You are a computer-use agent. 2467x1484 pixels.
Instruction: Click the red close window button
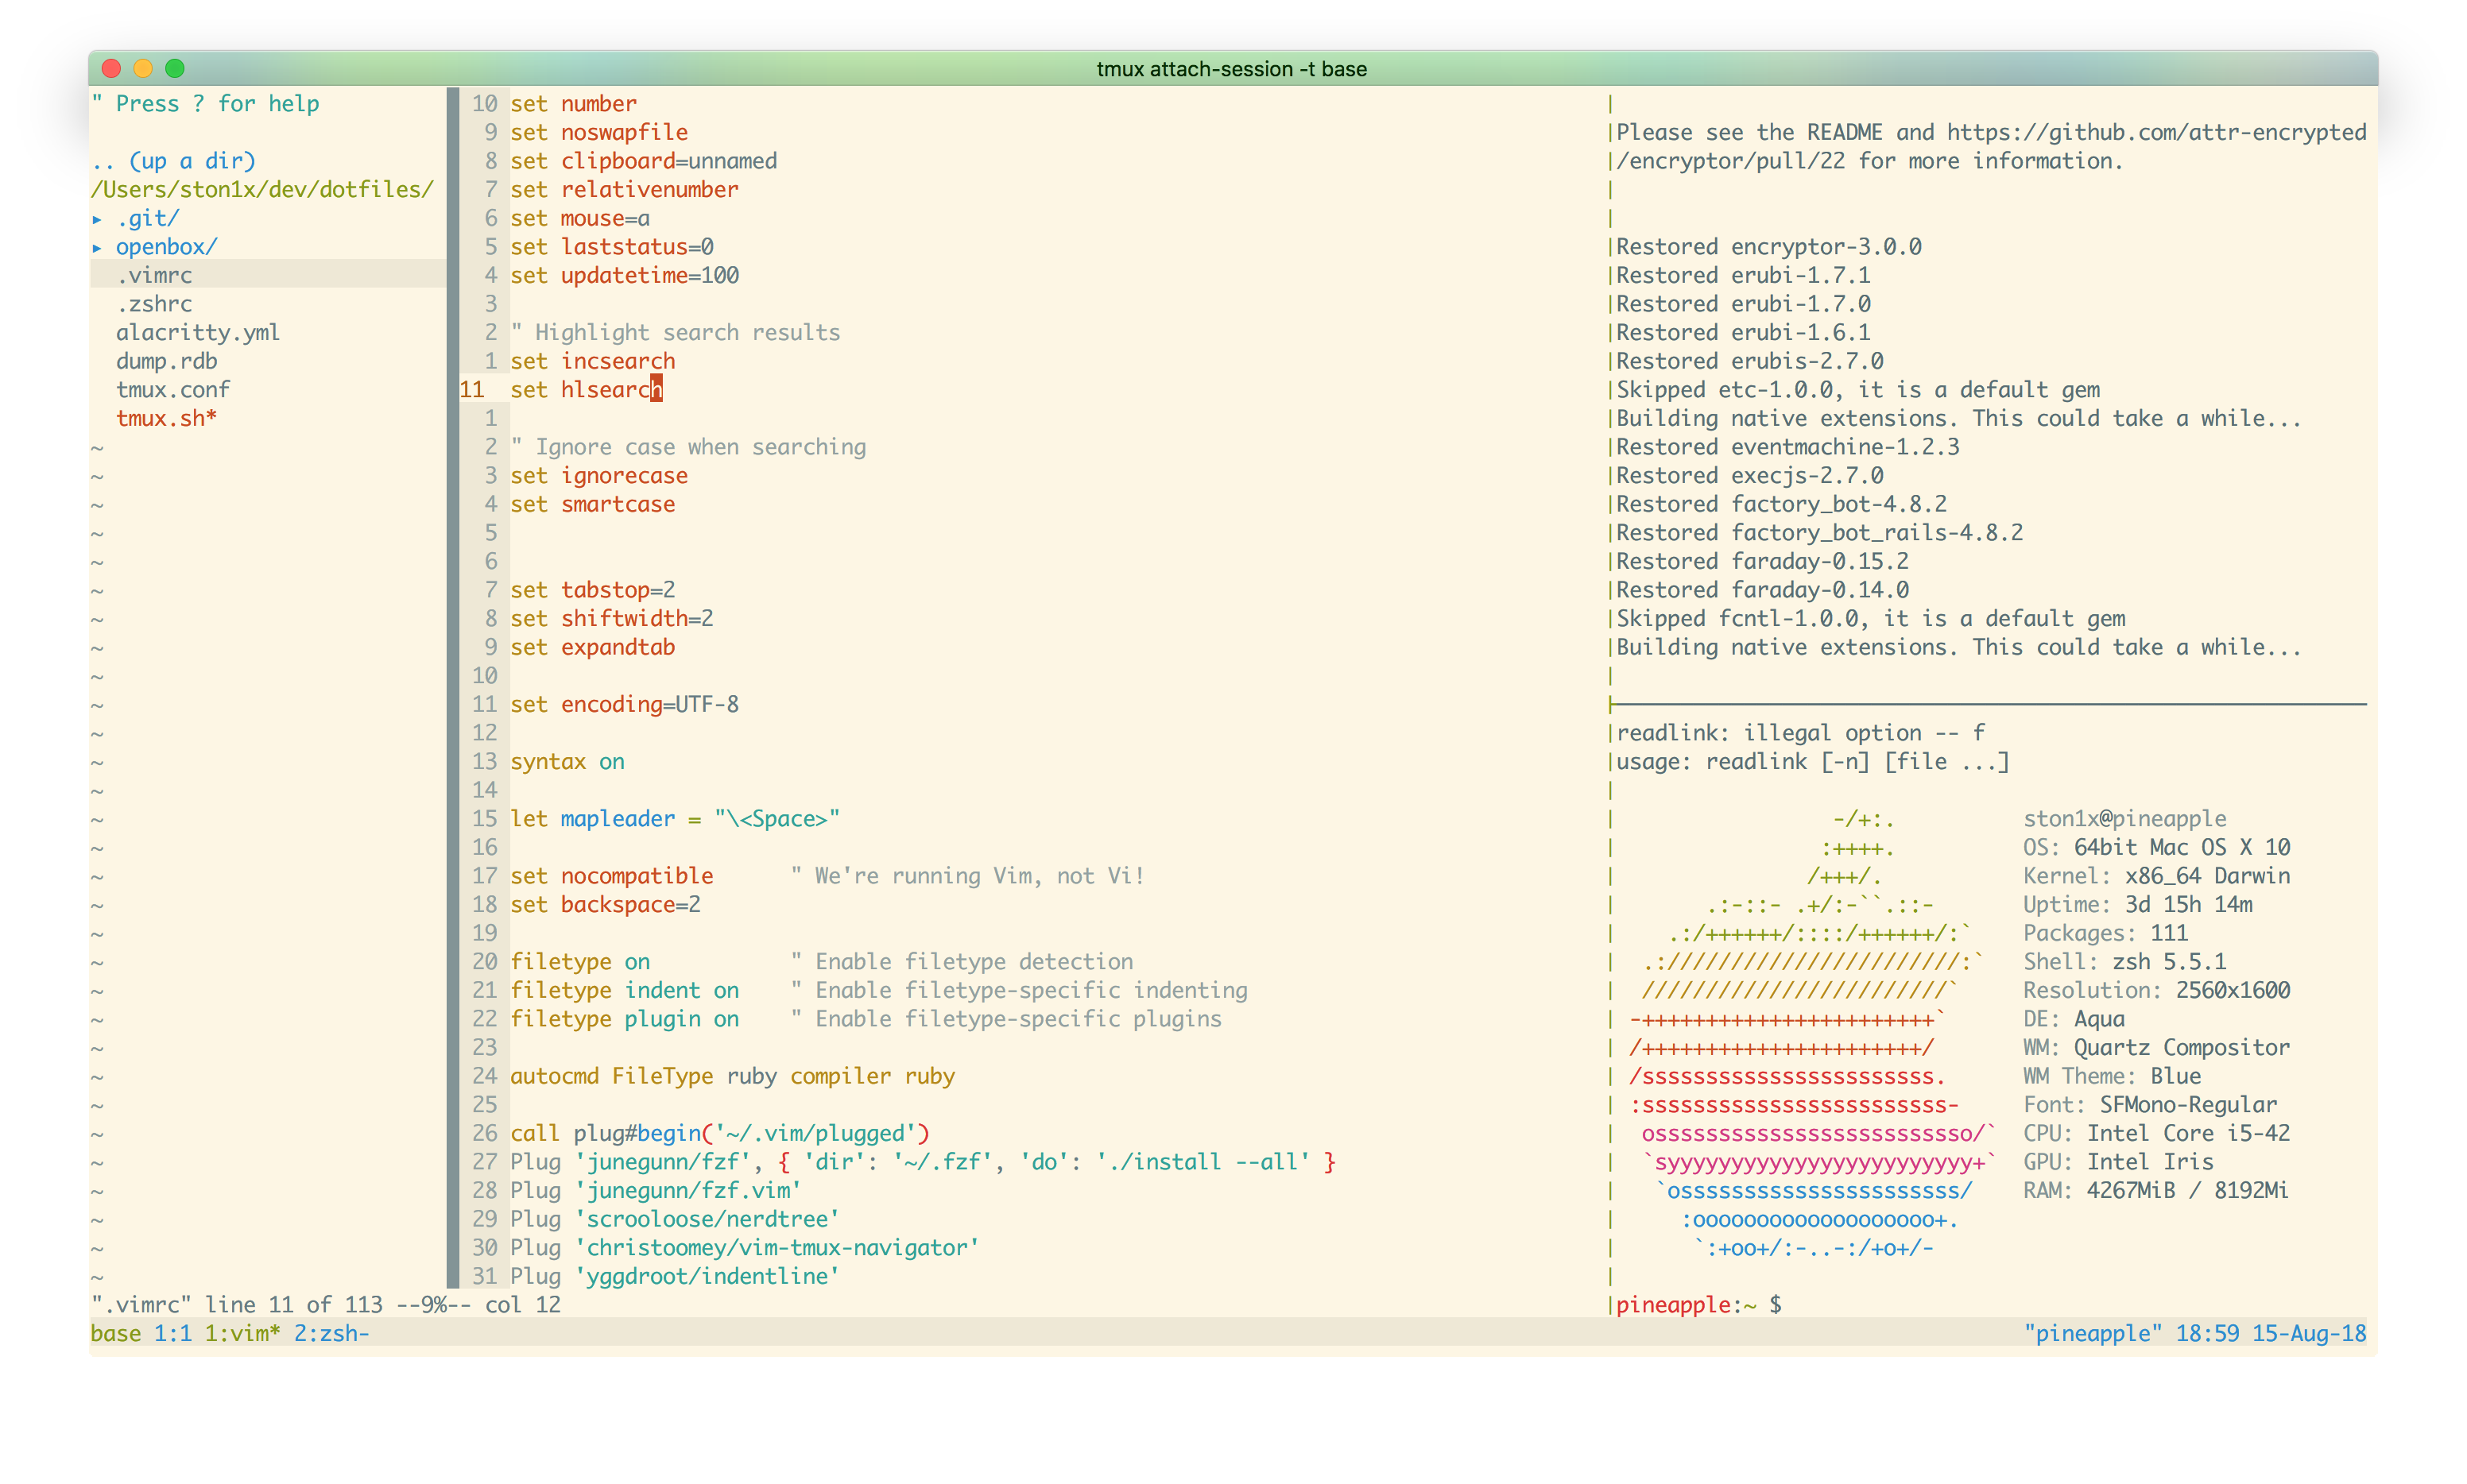tap(112, 68)
